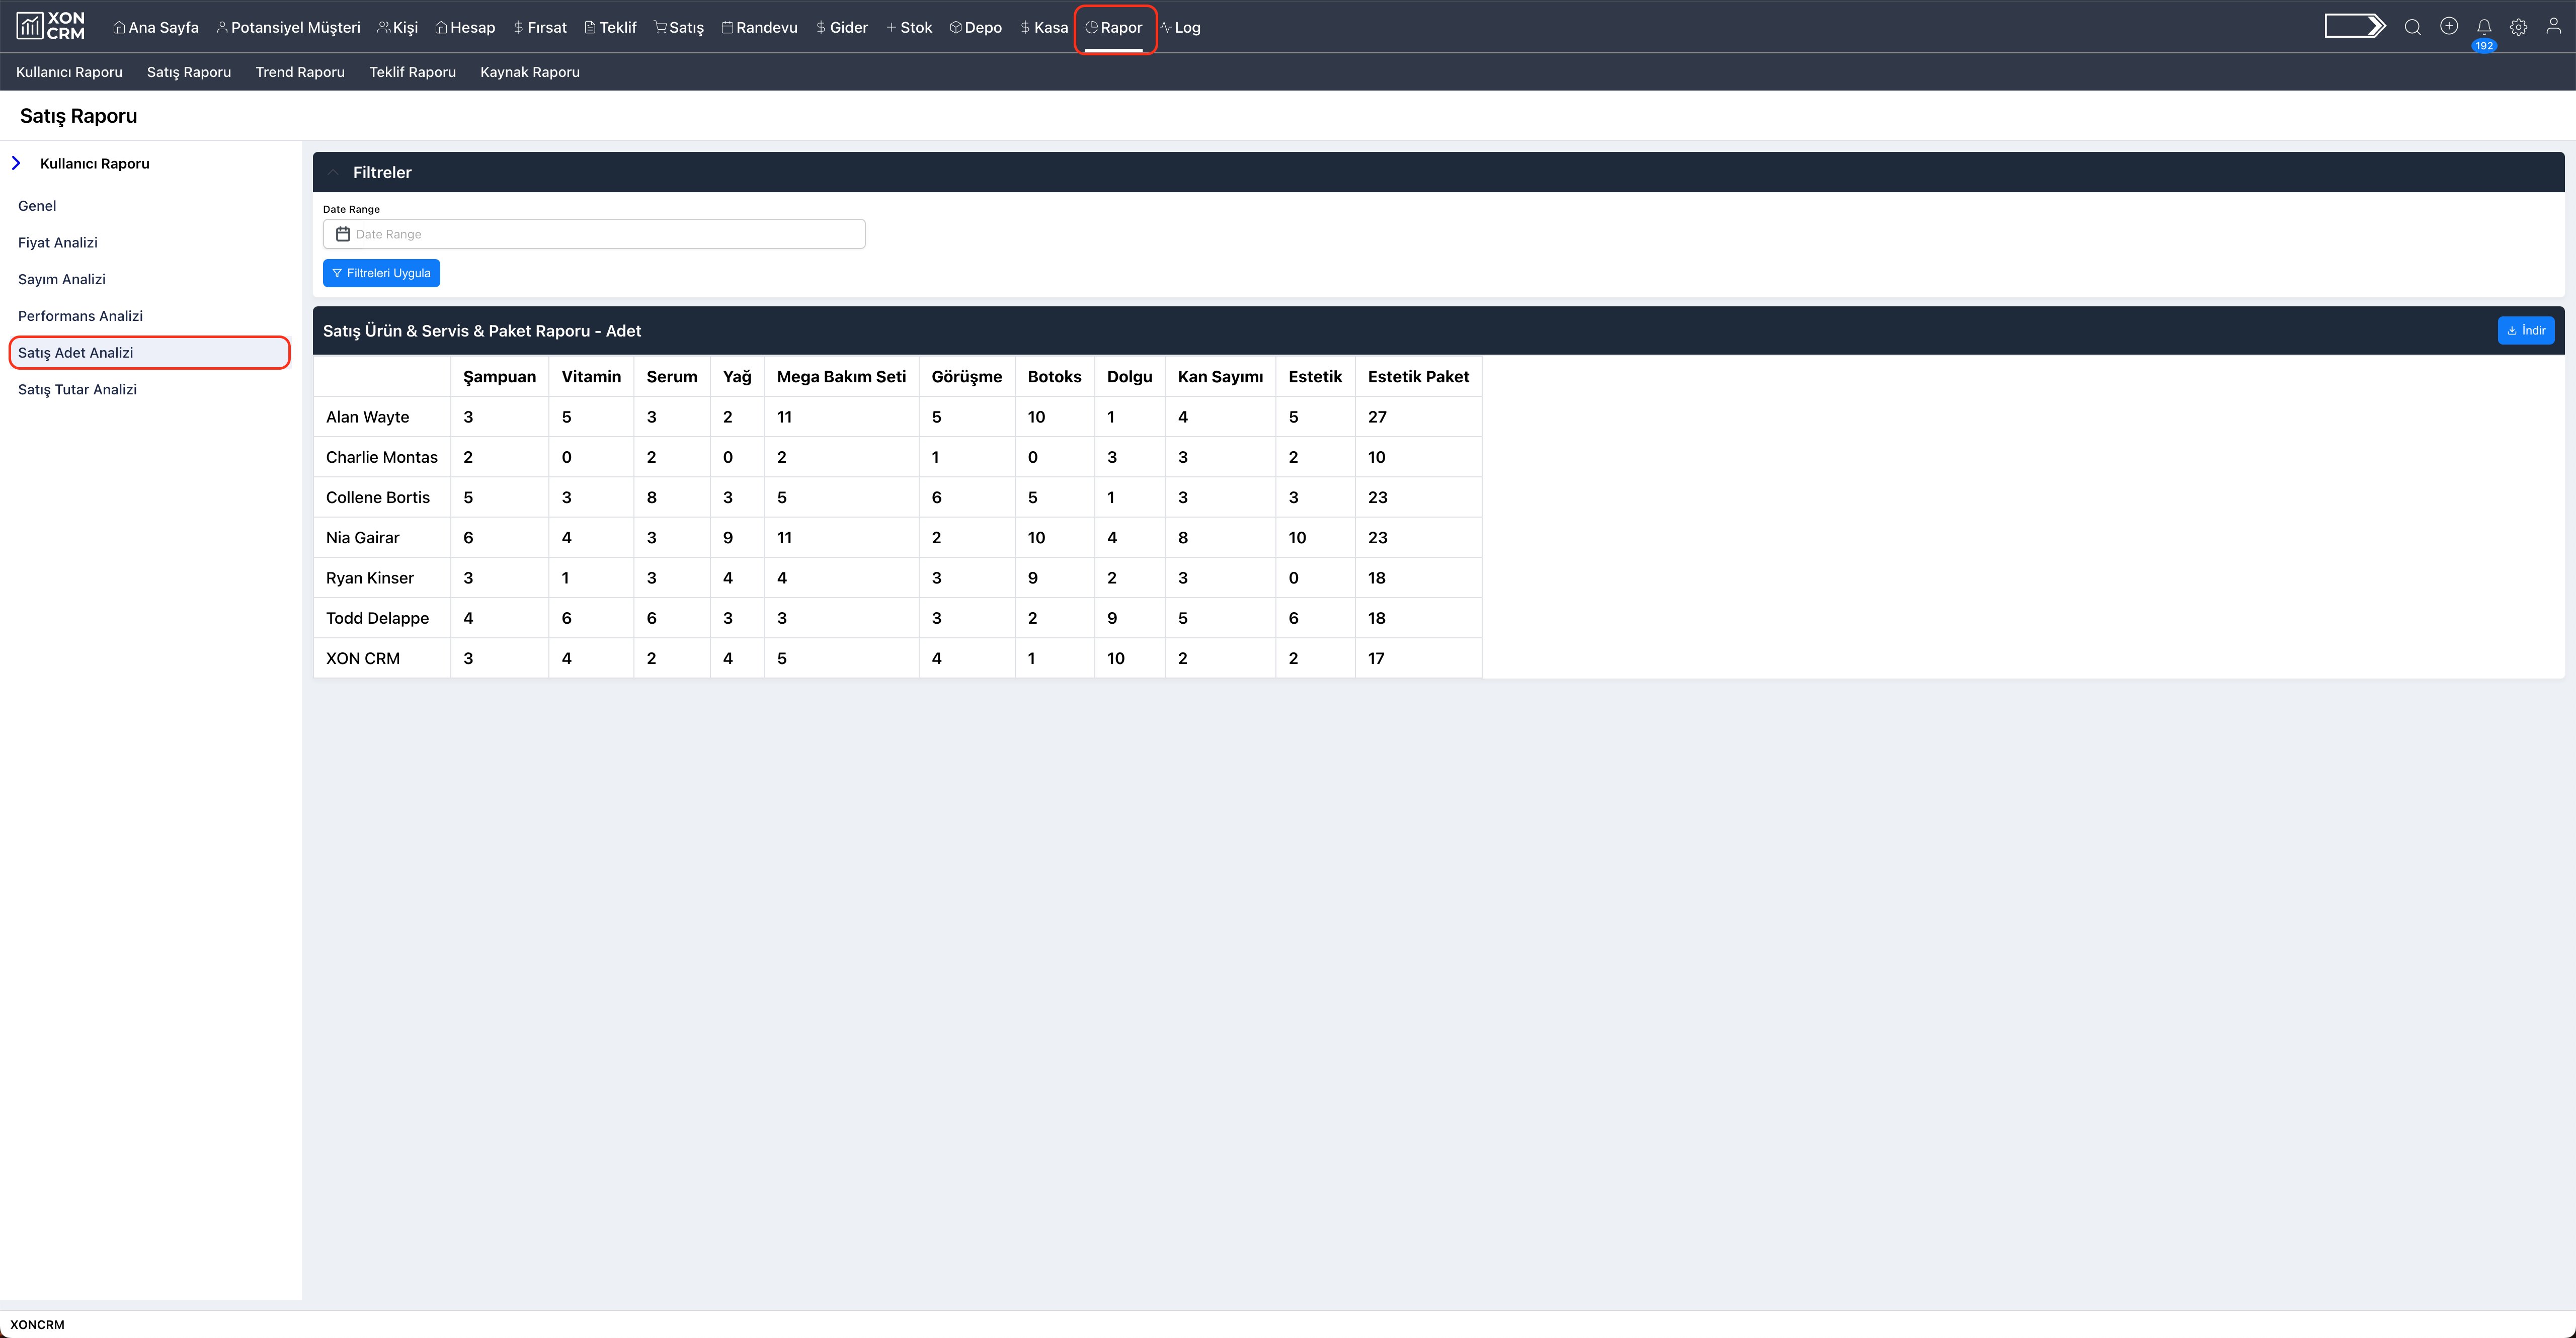Viewport: 2576px width, 1338px height.
Task: Click the Charlie Montas row name
Action: (x=382, y=457)
